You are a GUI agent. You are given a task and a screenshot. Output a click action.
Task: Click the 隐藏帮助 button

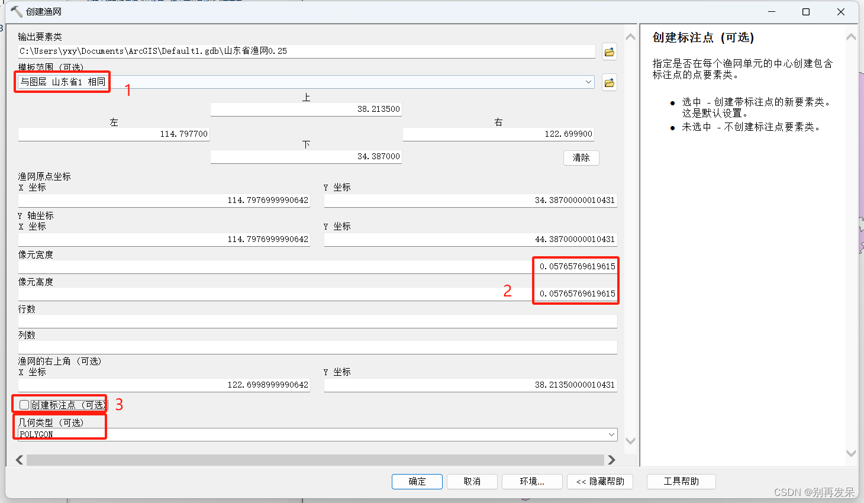tap(600, 481)
